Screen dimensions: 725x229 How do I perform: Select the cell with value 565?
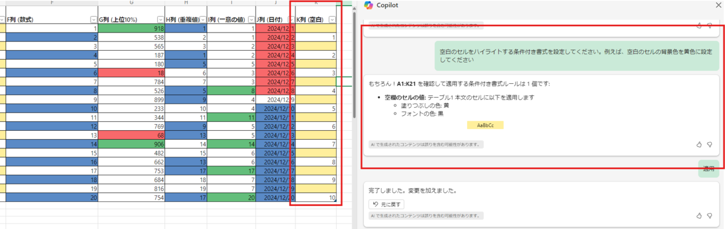131,46
